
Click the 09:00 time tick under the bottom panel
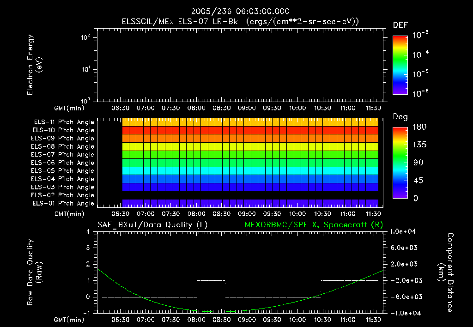coord(247,320)
